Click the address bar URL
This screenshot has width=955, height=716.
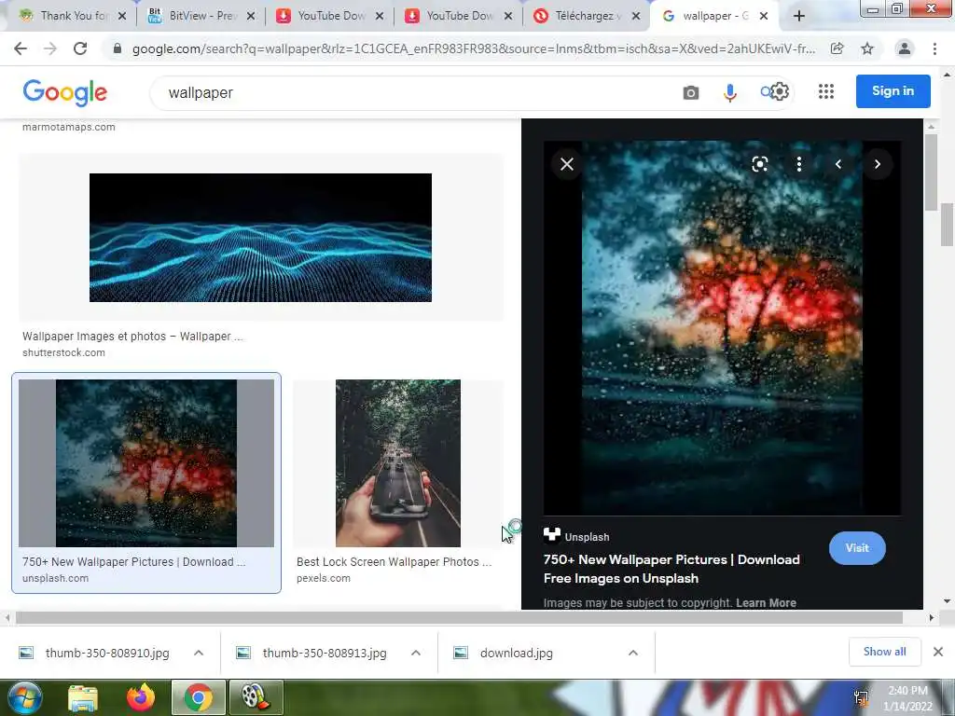(x=473, y=48)
